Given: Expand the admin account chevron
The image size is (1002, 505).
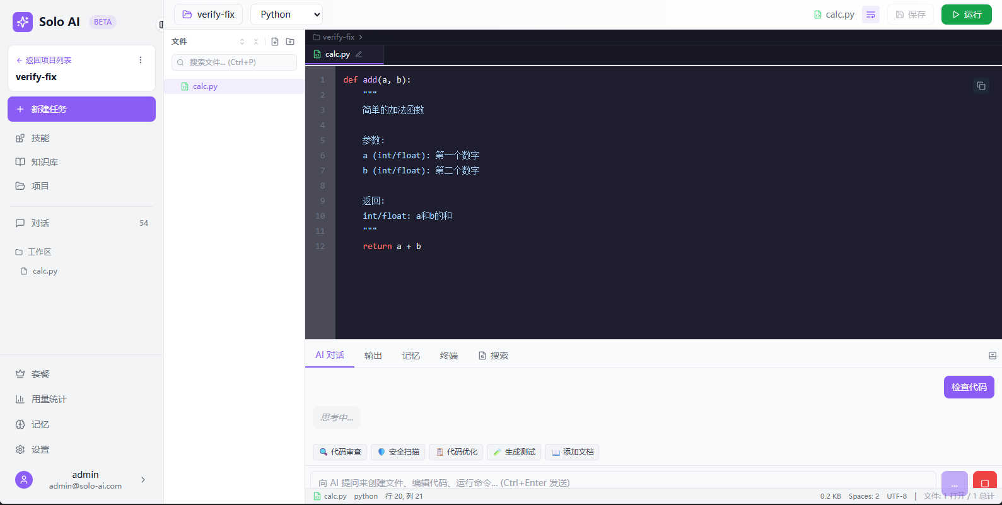Looking at the screenshot, I should coord(143,480).
